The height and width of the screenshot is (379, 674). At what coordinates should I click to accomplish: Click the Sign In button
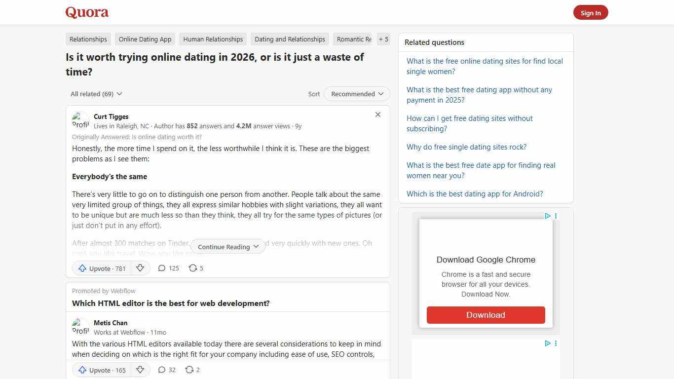point(591,12)
